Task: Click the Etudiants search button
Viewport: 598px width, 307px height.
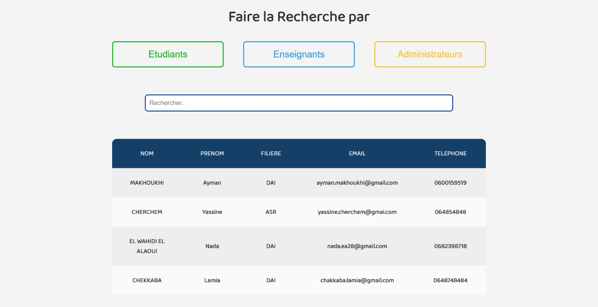Action: (x=168, y=54)
